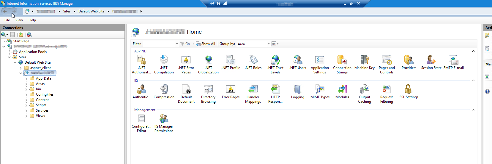Image resolution: width=492 pixels, height=164 pixels.
Task: Select ConfigFiles folder in tree
Action: click(45, 94)
